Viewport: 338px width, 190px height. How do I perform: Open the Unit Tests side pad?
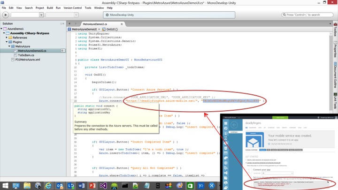(335, 101)
